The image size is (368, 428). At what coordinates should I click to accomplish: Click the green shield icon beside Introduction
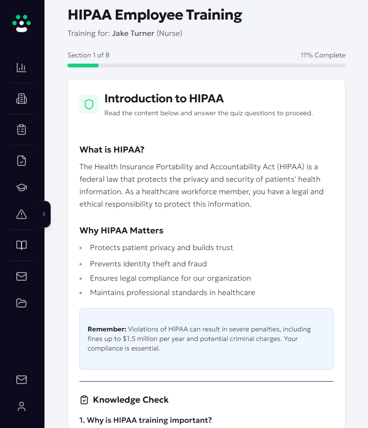point(89,104)
